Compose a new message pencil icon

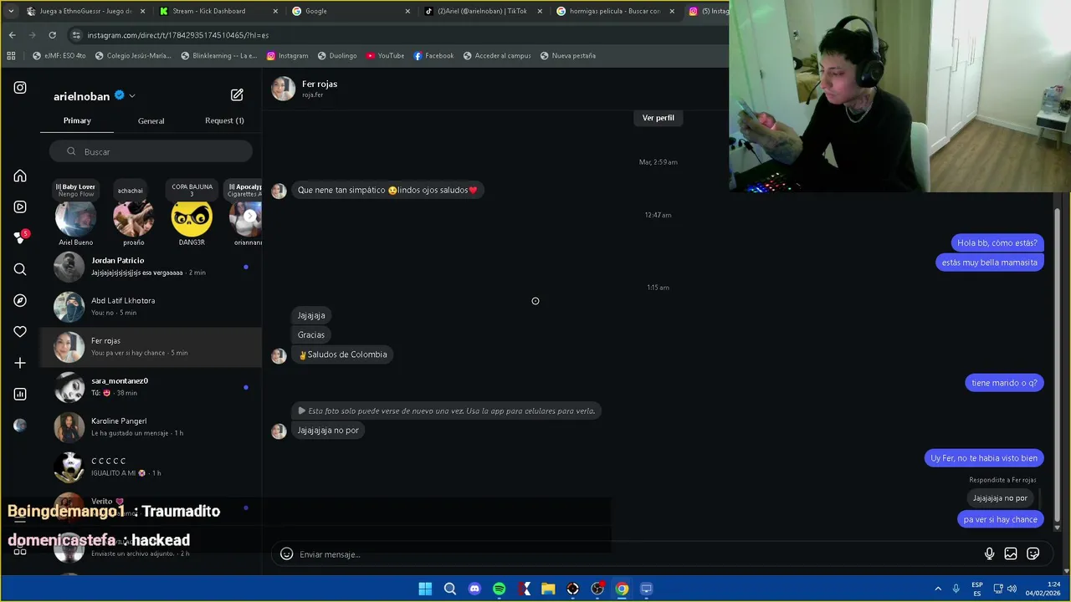(237, 95)
